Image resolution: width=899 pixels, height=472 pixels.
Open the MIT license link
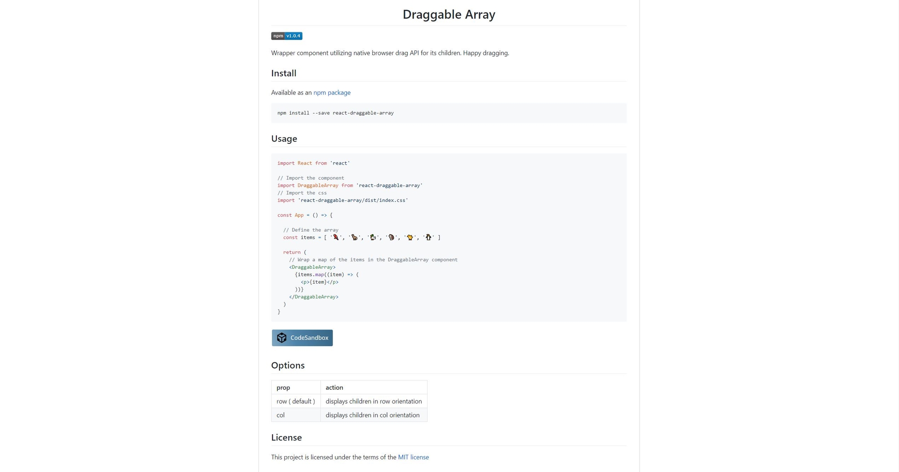413,457
